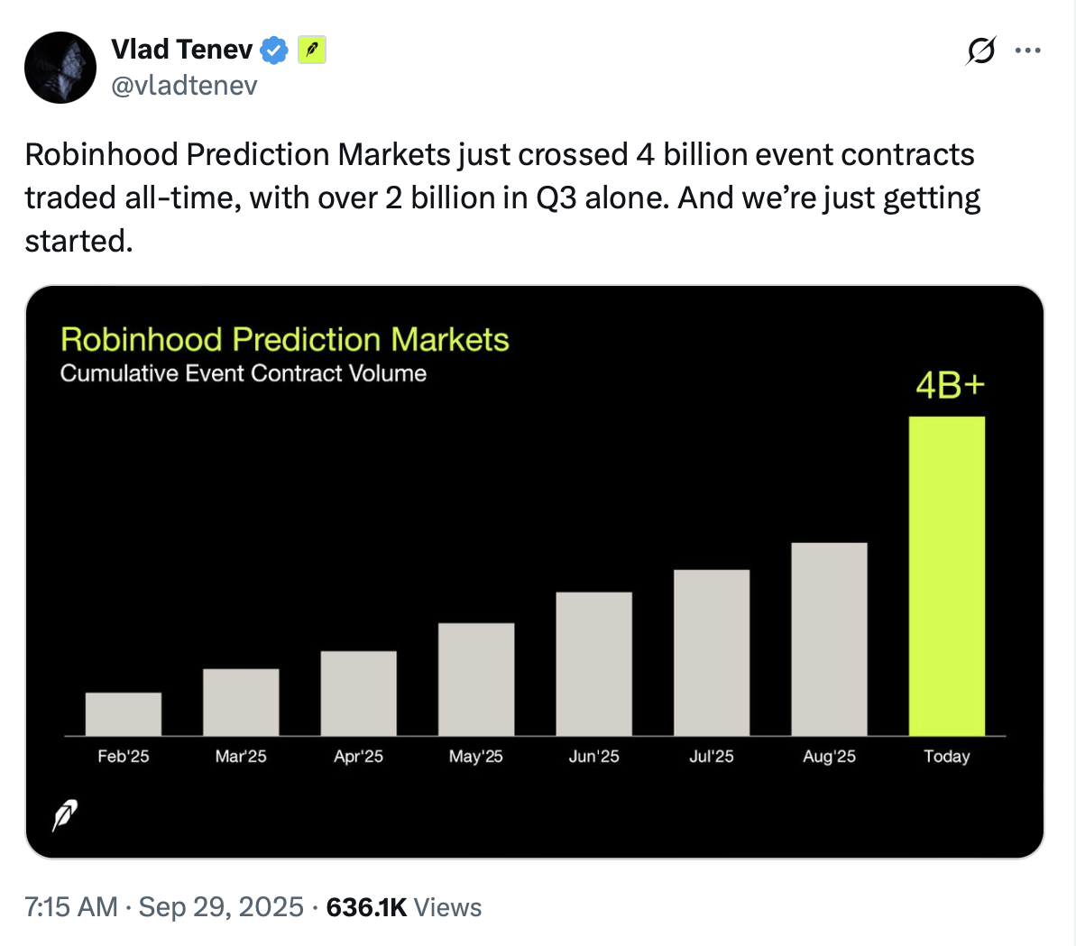Select the Feb'25 bar in the chart
This screenshot has height=946, width=1076.
(123, 712)
